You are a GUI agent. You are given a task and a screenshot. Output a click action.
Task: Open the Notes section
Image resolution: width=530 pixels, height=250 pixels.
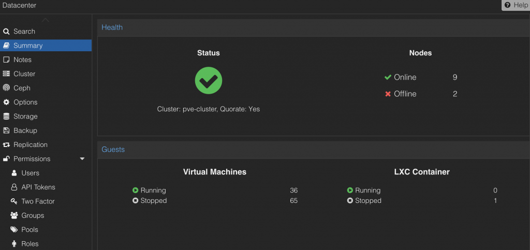click(x=46, y=60)
